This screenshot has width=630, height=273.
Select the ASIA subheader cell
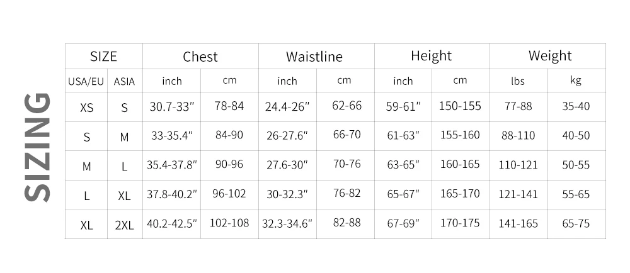coord(124,81)
